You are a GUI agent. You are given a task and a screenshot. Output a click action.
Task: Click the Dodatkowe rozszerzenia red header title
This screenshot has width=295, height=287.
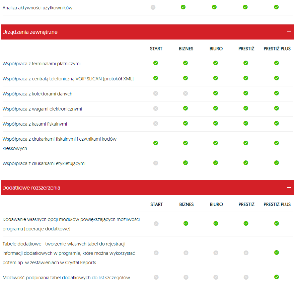[31, 188]
